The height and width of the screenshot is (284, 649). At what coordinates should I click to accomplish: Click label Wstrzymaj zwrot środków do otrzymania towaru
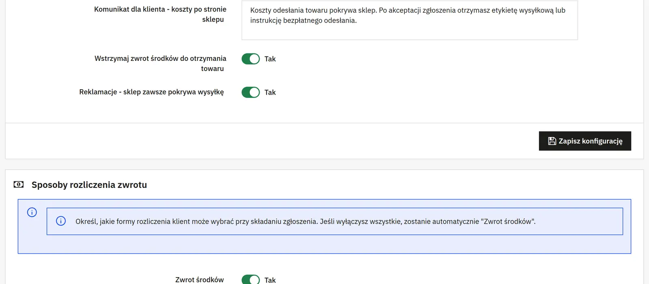pyautogui.click(x=160, y=63)
